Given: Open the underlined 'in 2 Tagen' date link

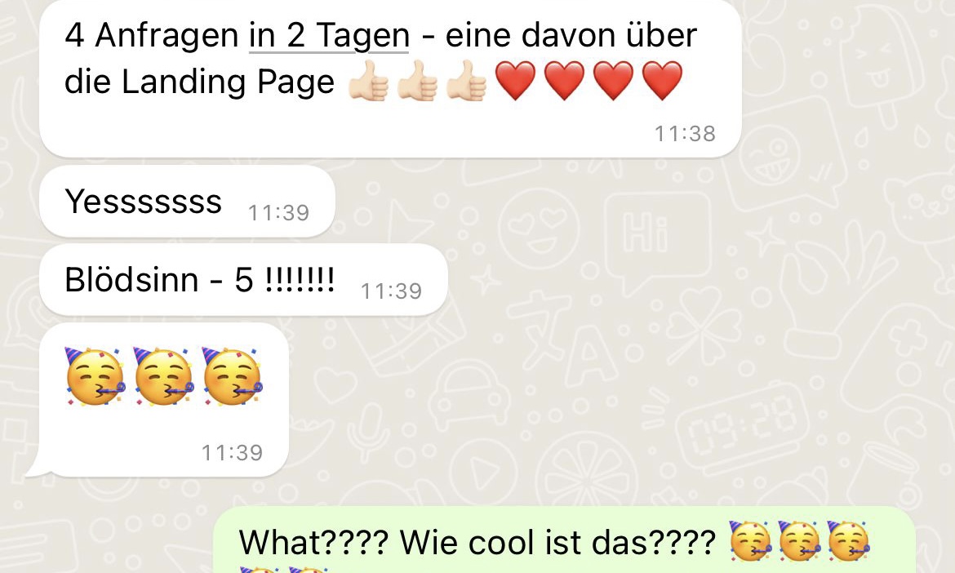Looking at the screenshot, I should coord(329,35).
